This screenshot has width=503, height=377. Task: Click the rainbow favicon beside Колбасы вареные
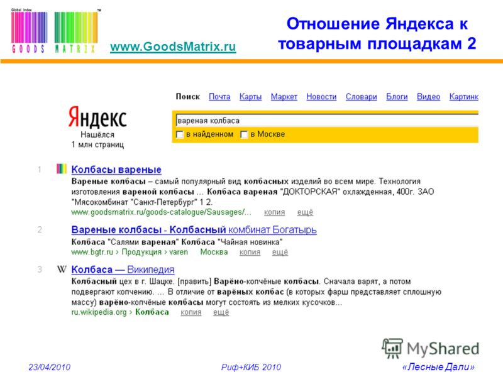pyautogui.click(x=62, y=168)
